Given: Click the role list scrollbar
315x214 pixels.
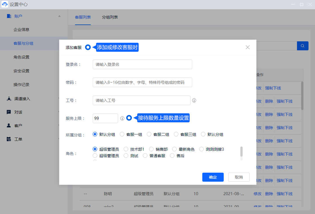Looking at the screenshot, I should 241,152.
